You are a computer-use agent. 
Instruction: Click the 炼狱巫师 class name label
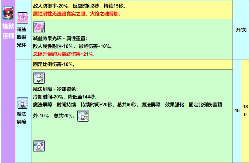click(x=8, y=31)
